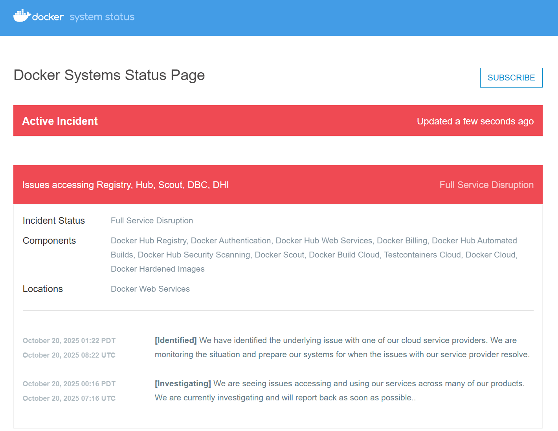Click 'Docker Hub Registry' in components list
Screen dimensions: 558x431
point(149,241)
